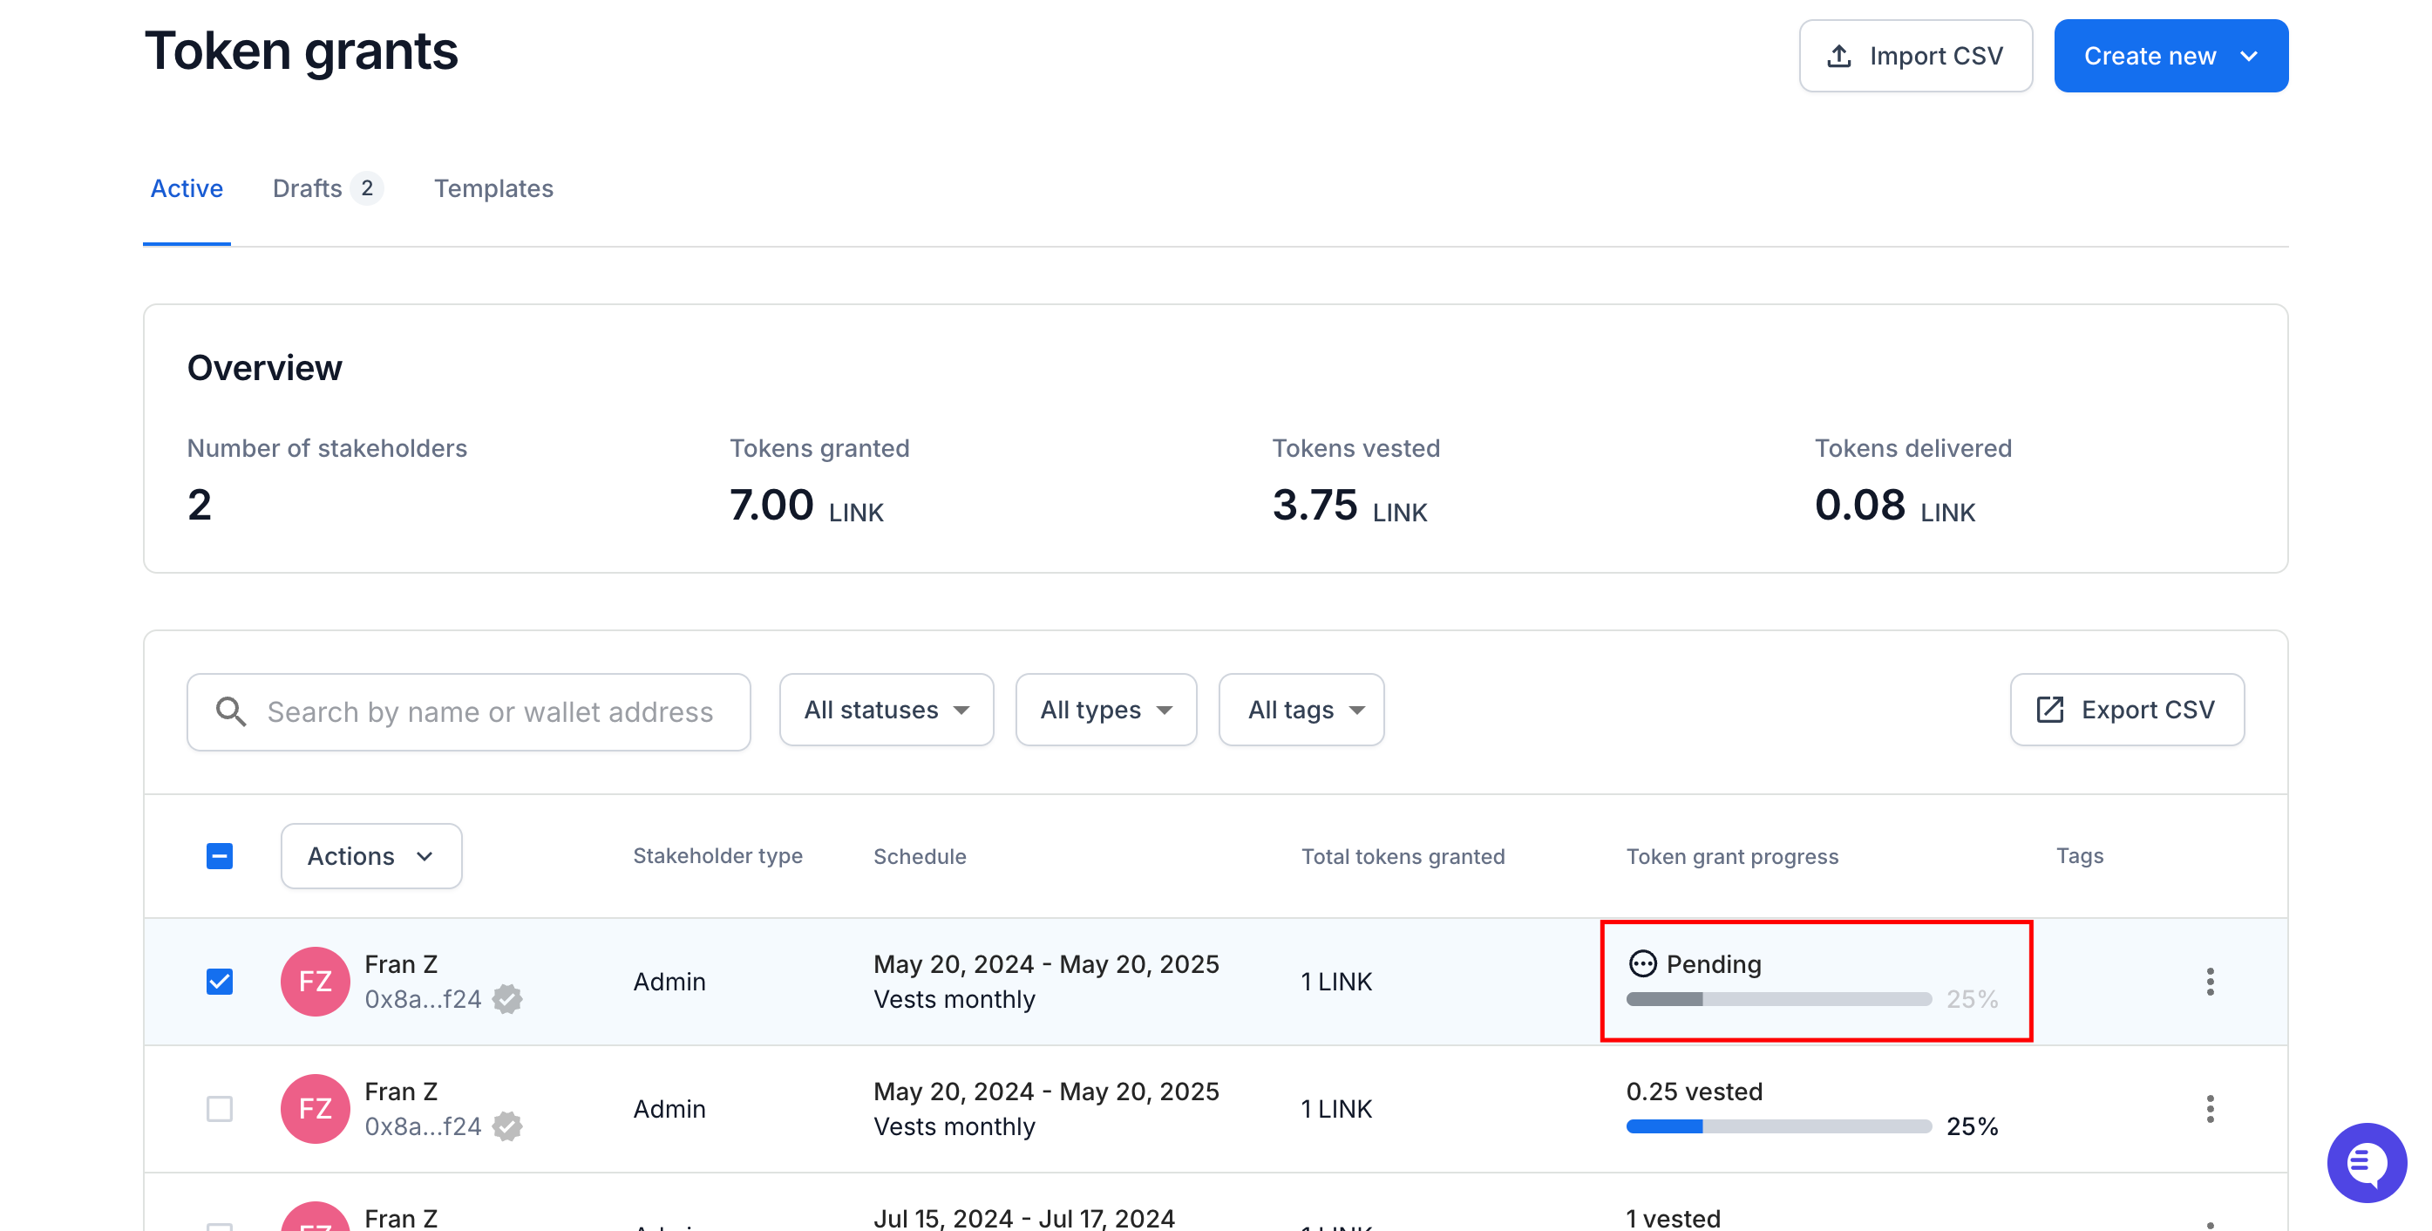Click the Pending status icon

tap(1643, 964)
